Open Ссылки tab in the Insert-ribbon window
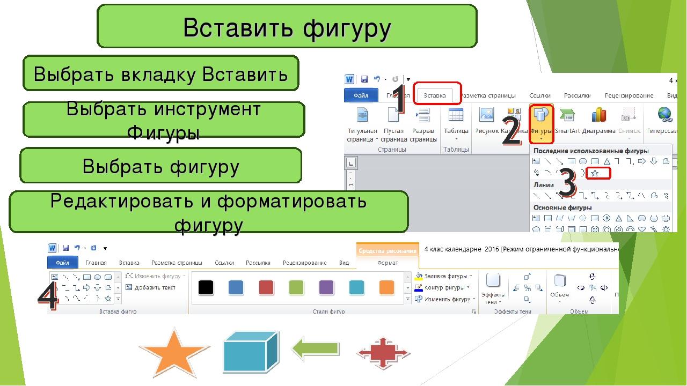Image resolution: width=687 pixels, height=386 pixels. click(x=540, y=95)
